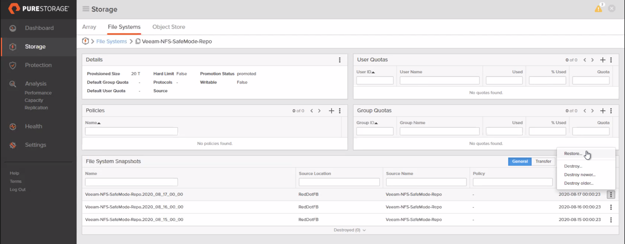Screen dimensions: 625x244
Task: Focus the Policies Name filter field
Action: pyautogui.click(x=131, y=131)
